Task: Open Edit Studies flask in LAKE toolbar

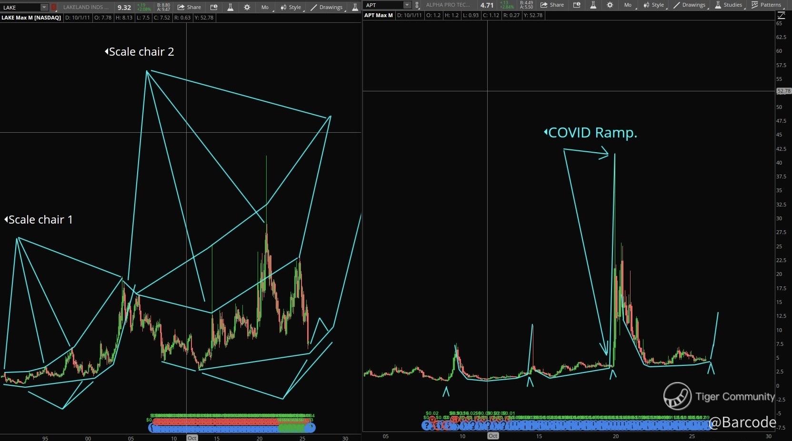Action: (230, 7)
